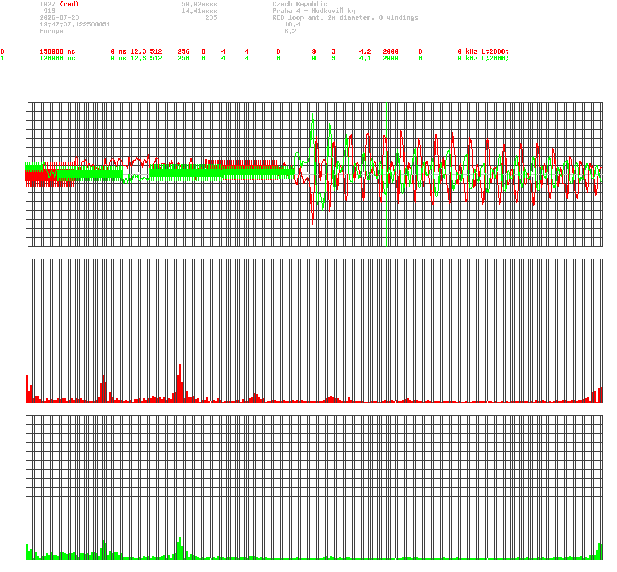Select green row value "512"
The image size is (617, 572).
point(156,58)
